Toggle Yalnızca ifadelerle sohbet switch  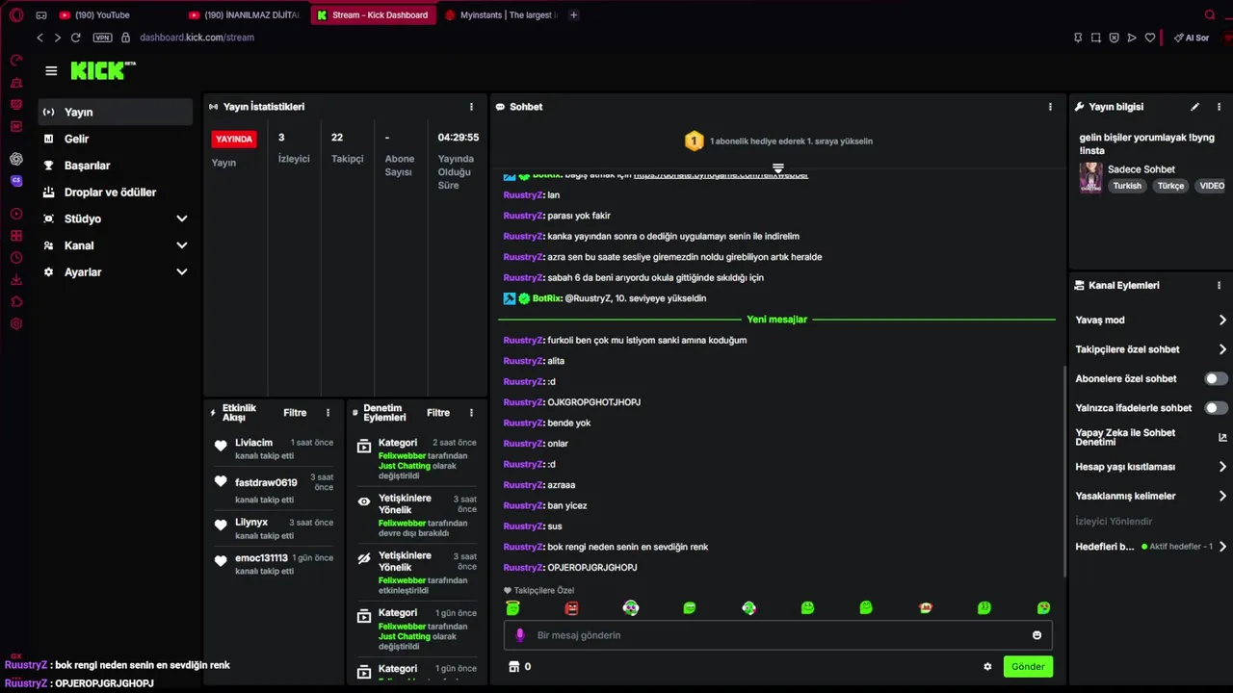[x=1217, y=408]
